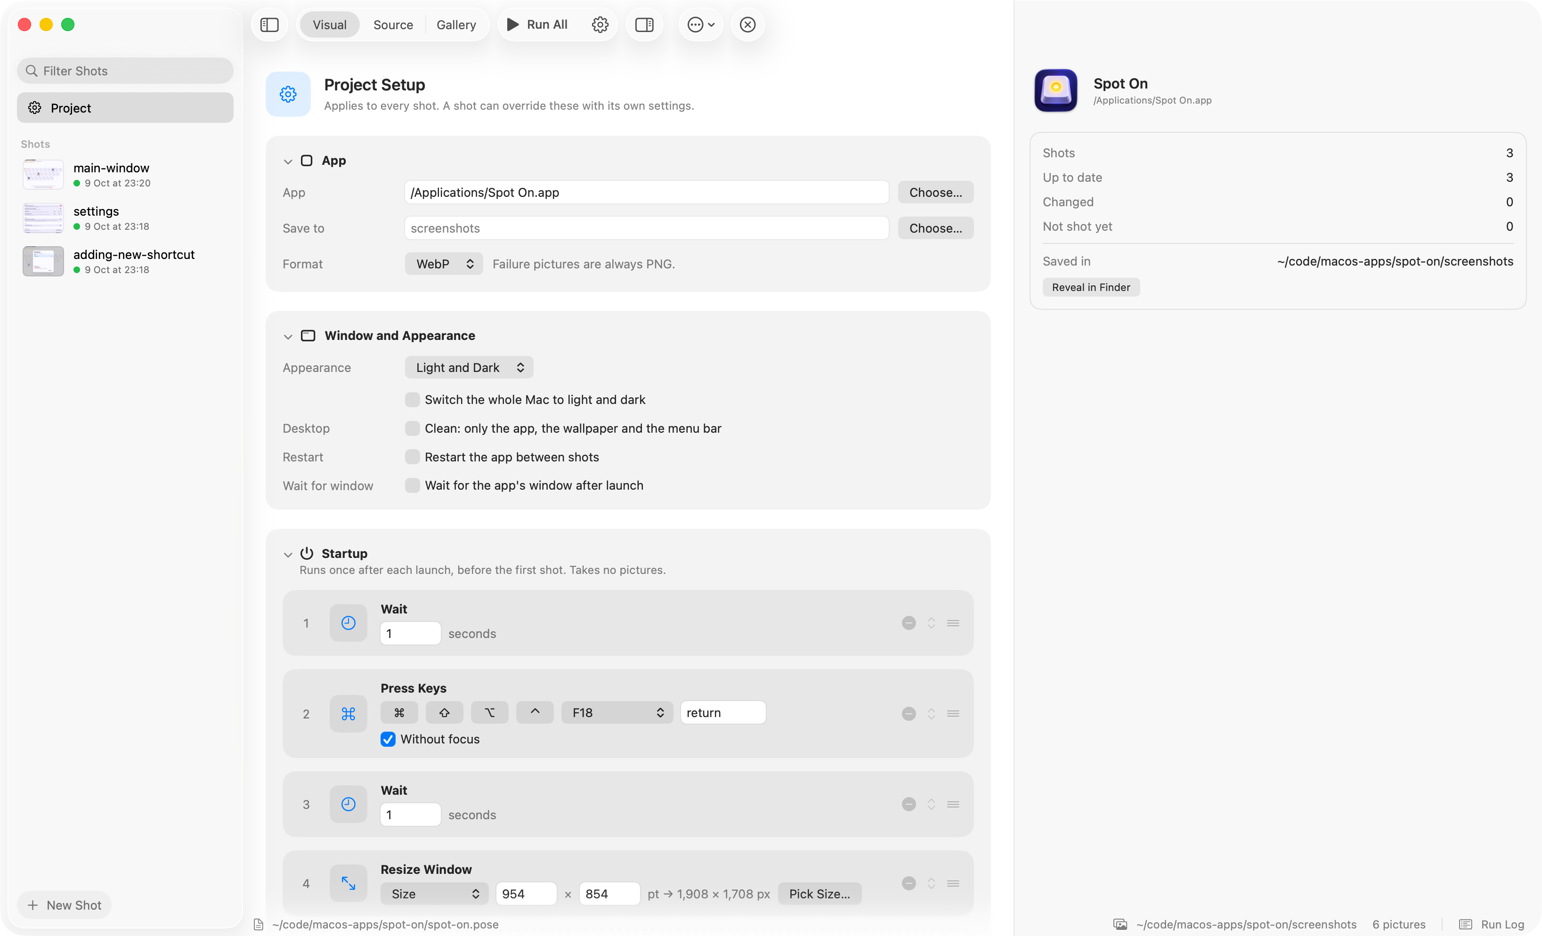Toggle the Shift modifier key
The width and height of the screenshot is (1542, 936).
point(444,713)
